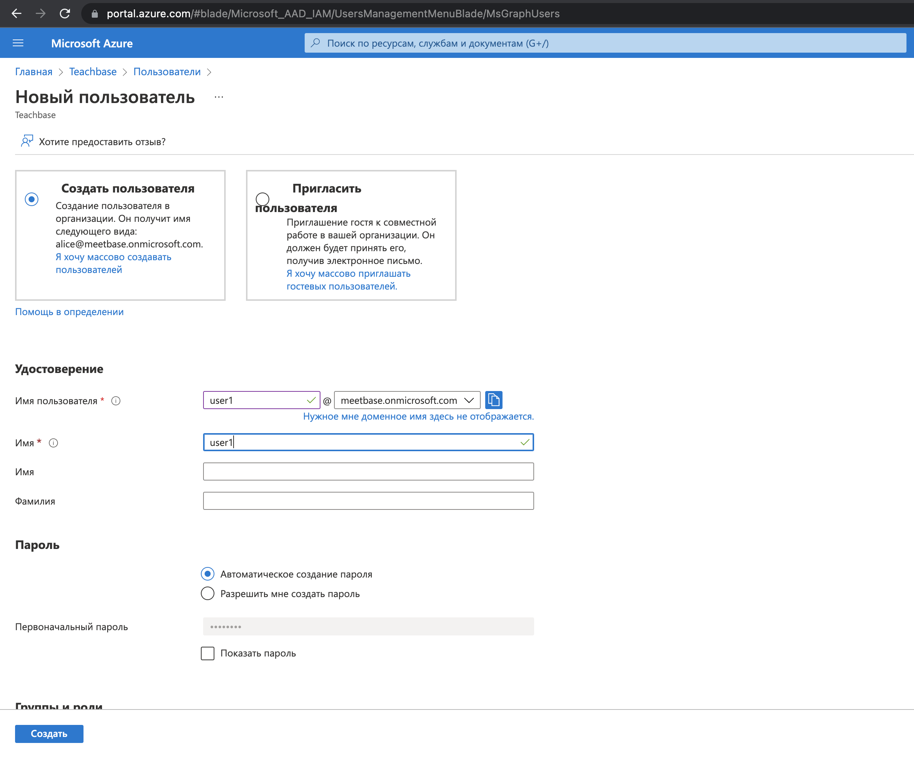Click the empty optional Имя field
The image size is (914, 758).
[x=368, y=472]
